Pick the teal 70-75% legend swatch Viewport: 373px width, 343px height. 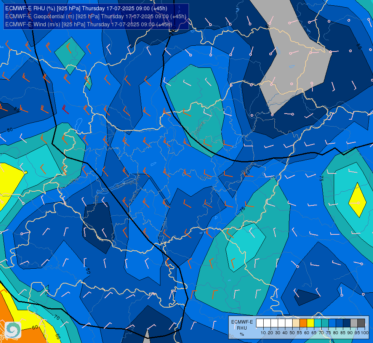(x=325, y=323)
